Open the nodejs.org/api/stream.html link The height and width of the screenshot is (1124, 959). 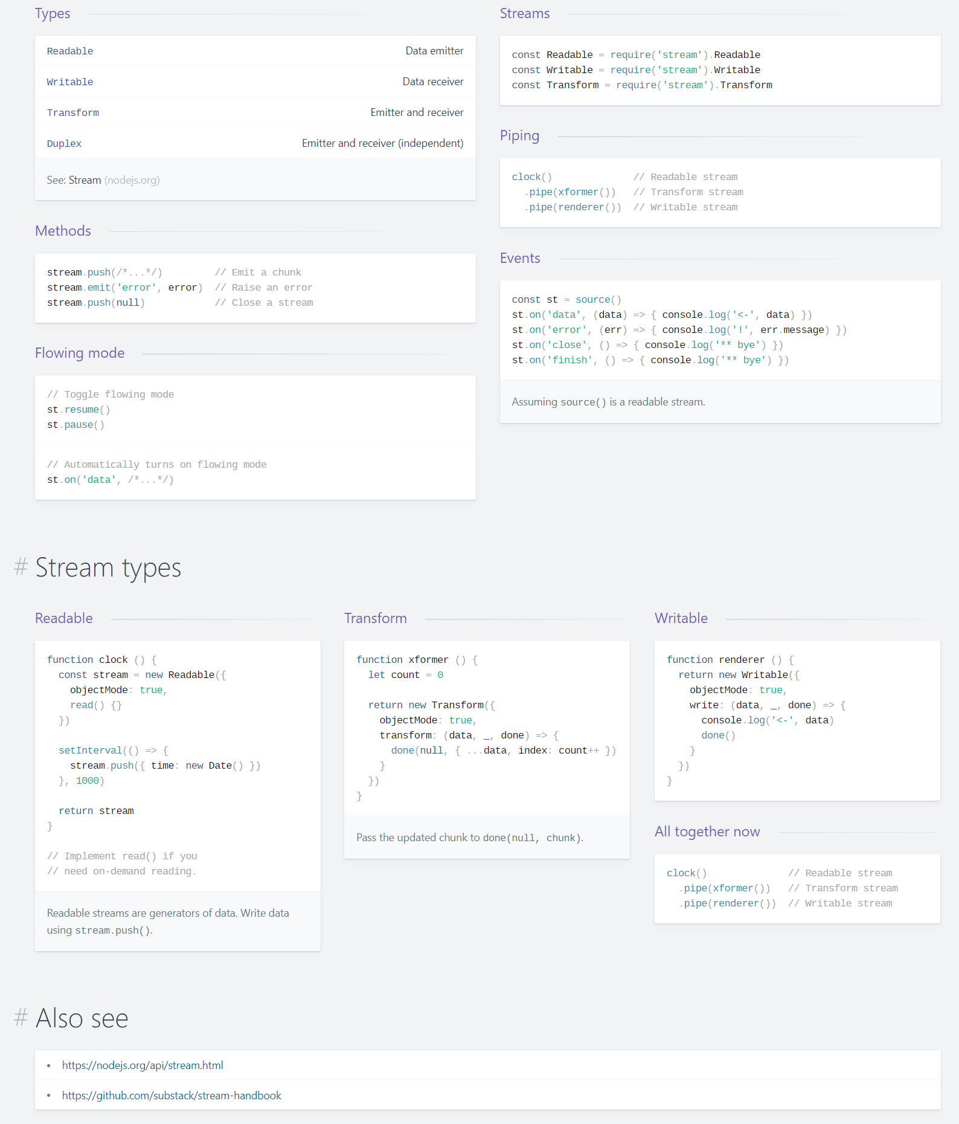(x=143, y=1065)
